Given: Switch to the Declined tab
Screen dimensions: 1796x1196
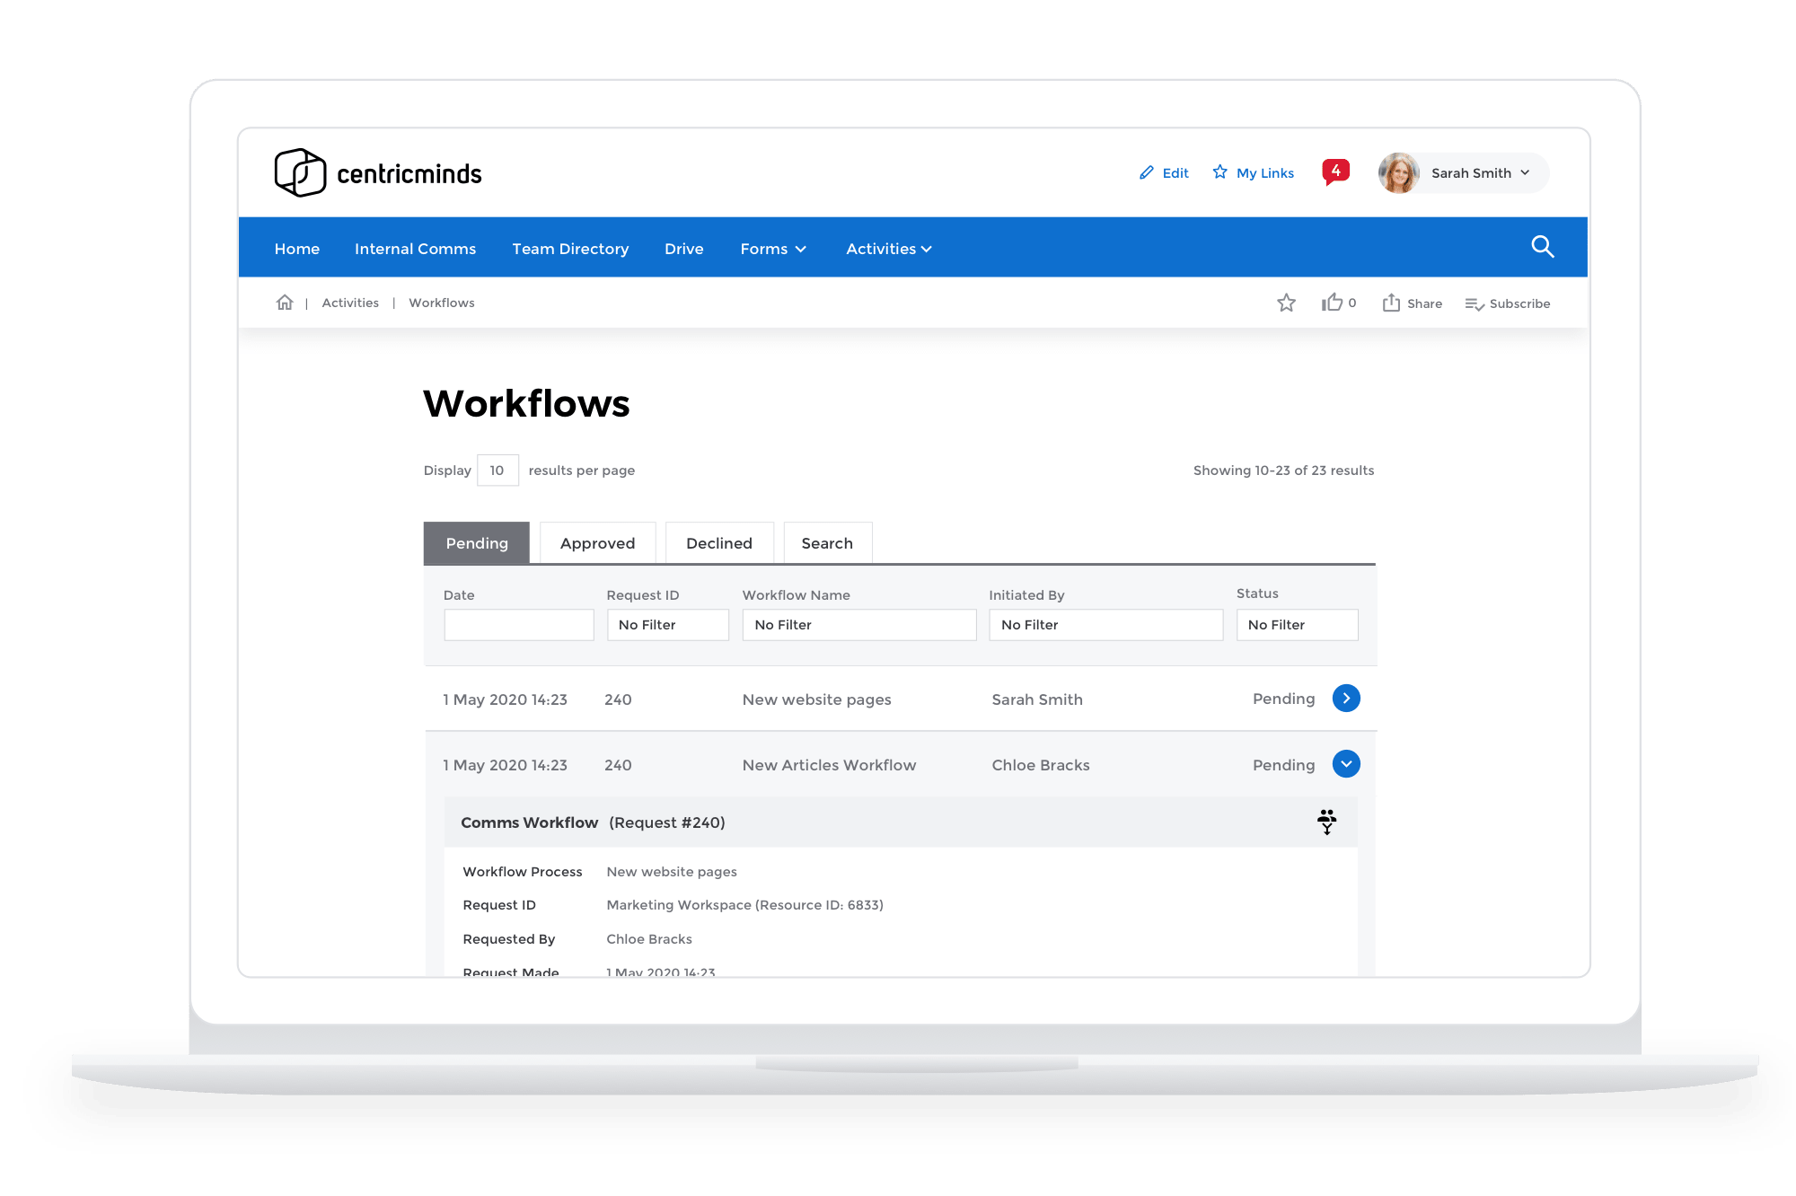Looking at the screenshot, I should tap(718, 542).
